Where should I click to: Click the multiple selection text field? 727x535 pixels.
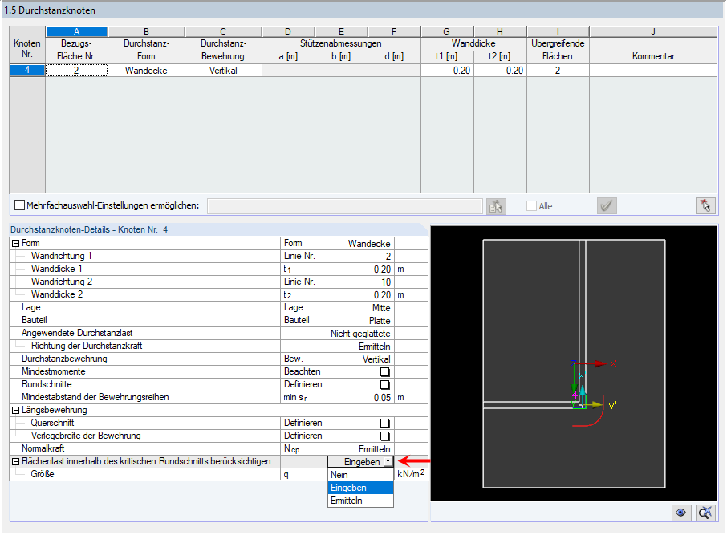(x=345, y=206)
